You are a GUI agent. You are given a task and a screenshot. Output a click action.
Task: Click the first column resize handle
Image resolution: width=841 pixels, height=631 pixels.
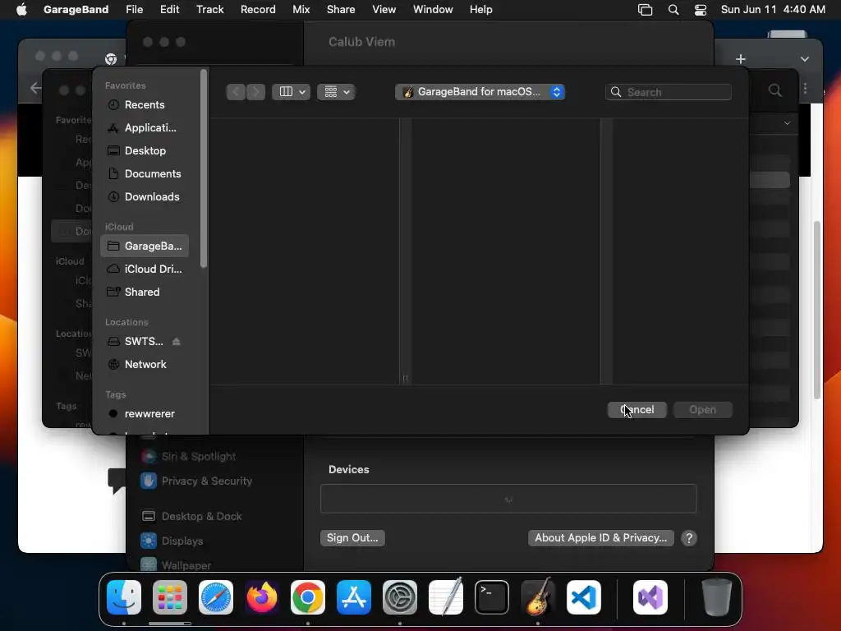(x=406, y=378)
